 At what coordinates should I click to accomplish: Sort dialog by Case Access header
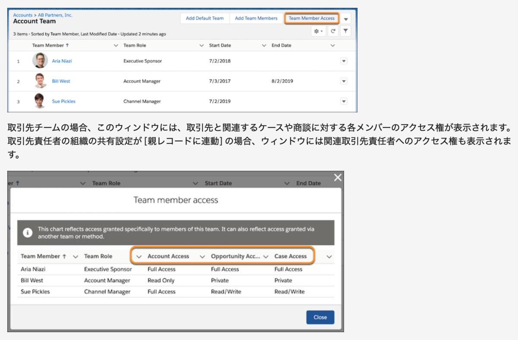(291, 256)
